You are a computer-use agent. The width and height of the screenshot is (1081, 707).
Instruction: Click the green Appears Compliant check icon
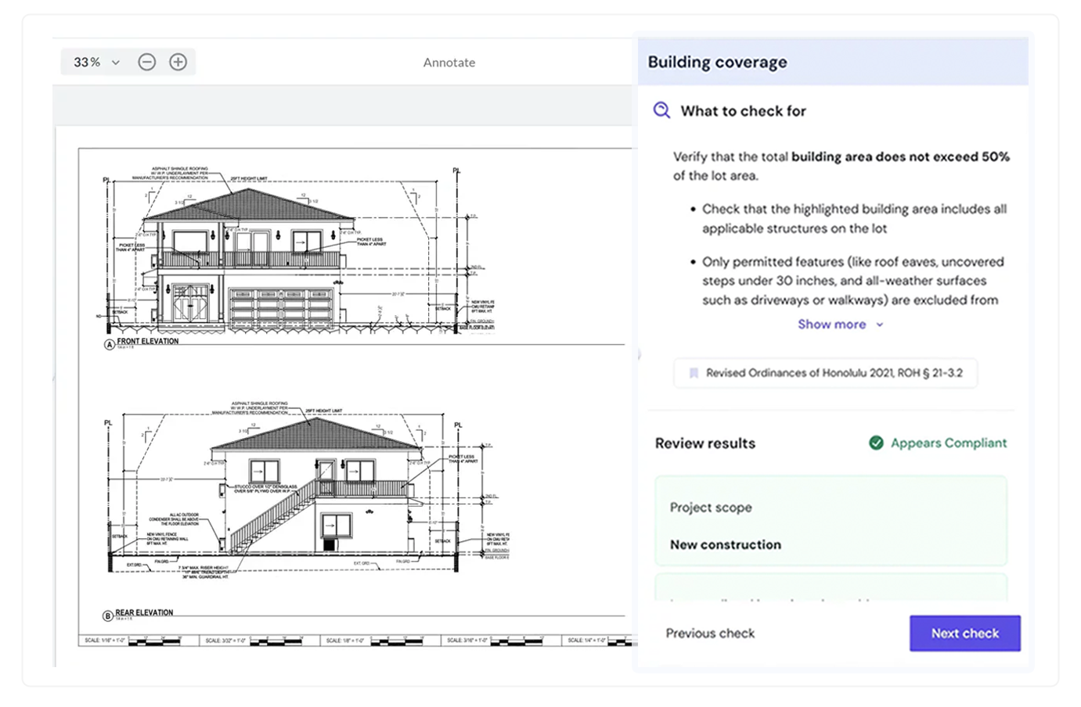click(876, 443)
